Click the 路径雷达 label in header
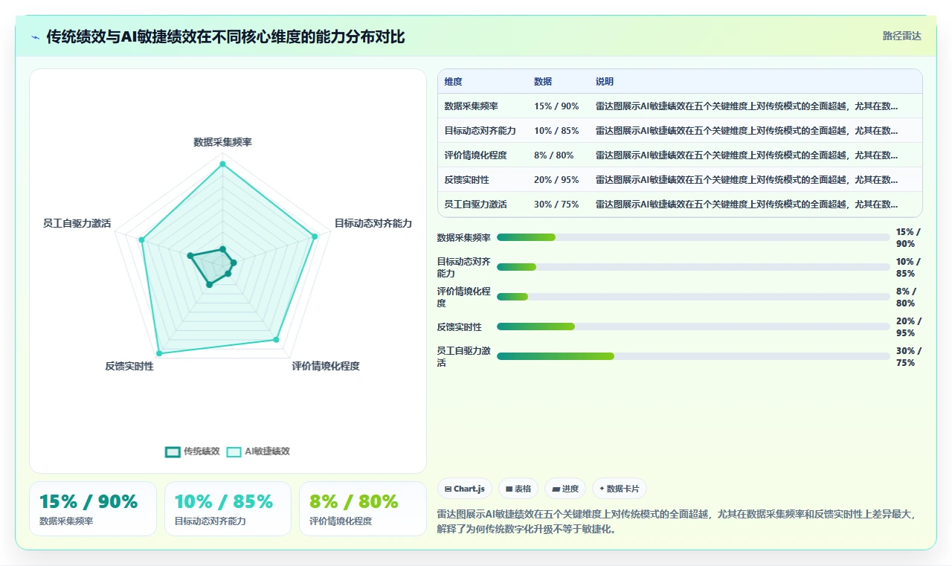Screen dimensions: 952x566 (901, 36)
